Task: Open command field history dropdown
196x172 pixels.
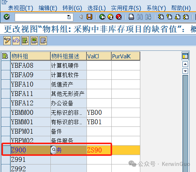Action: pyautogui.click(x=69, y=17)
